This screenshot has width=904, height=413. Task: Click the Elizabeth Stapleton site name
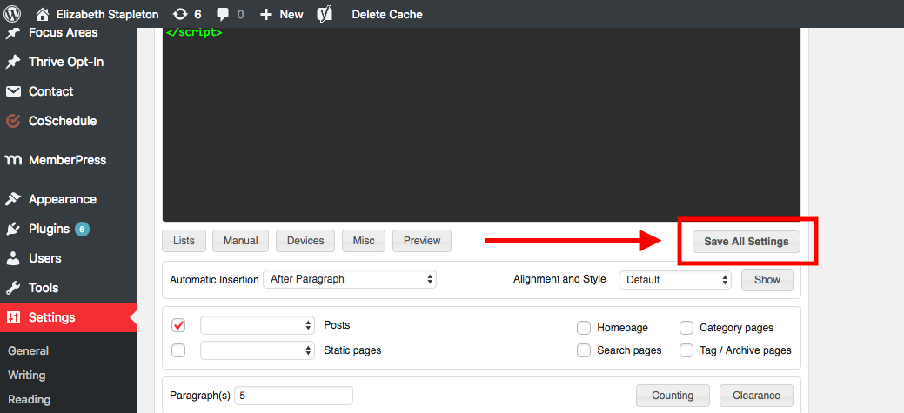click(x=107, y=15)
